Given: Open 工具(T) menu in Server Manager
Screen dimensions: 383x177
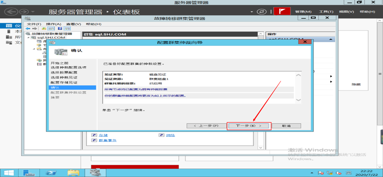Looking at the screenshot, I should point(326,11).
